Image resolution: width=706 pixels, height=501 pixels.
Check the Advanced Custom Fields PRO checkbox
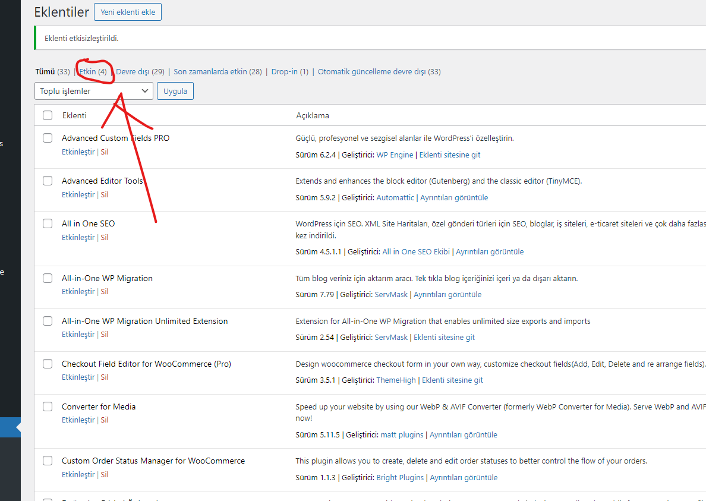click(x=48, y=138)
